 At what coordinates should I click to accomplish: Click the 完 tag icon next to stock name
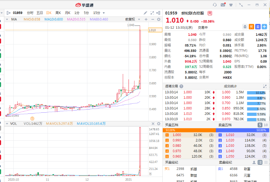210,13
